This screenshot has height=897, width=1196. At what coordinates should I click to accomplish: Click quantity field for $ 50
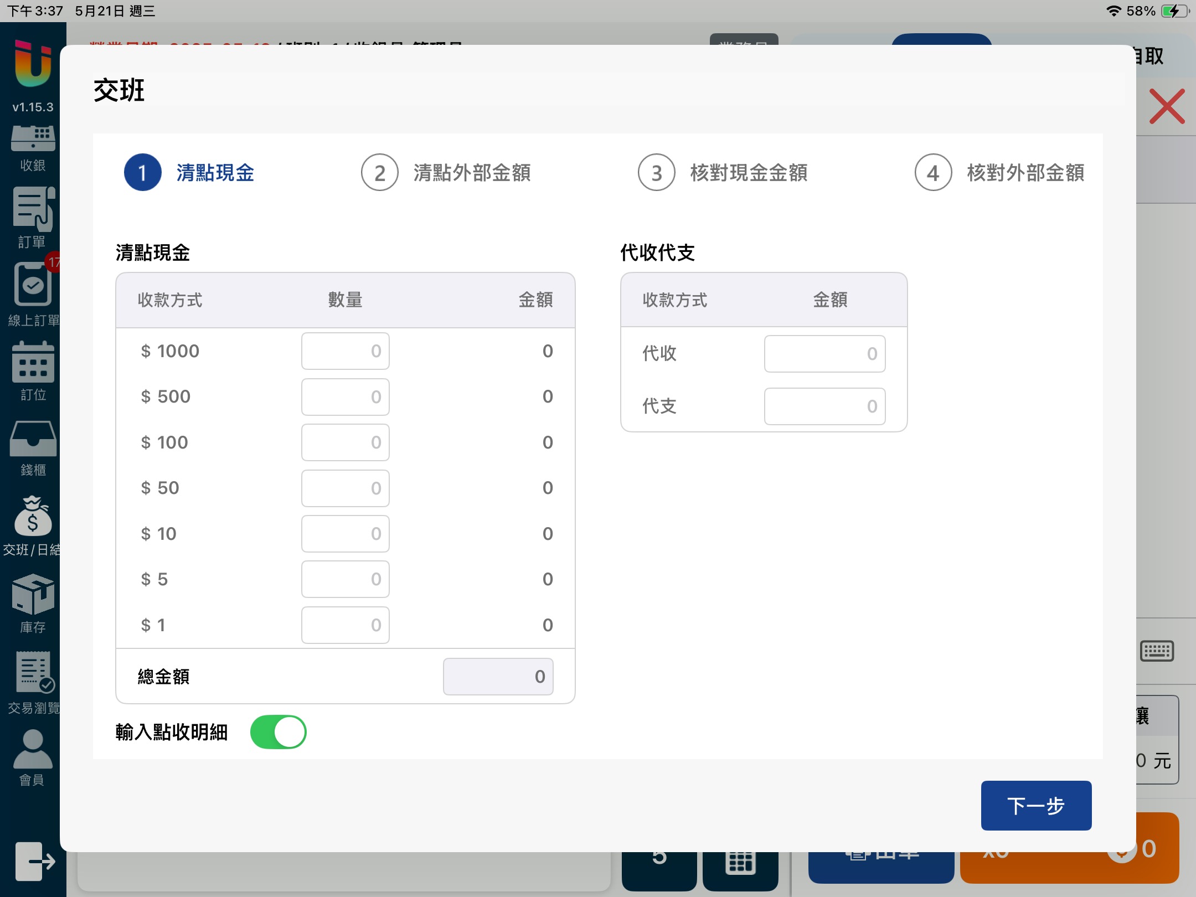[345, 488]
